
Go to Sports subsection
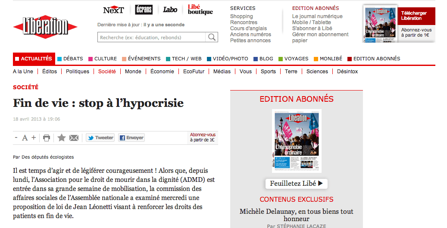tap(268, 72)
